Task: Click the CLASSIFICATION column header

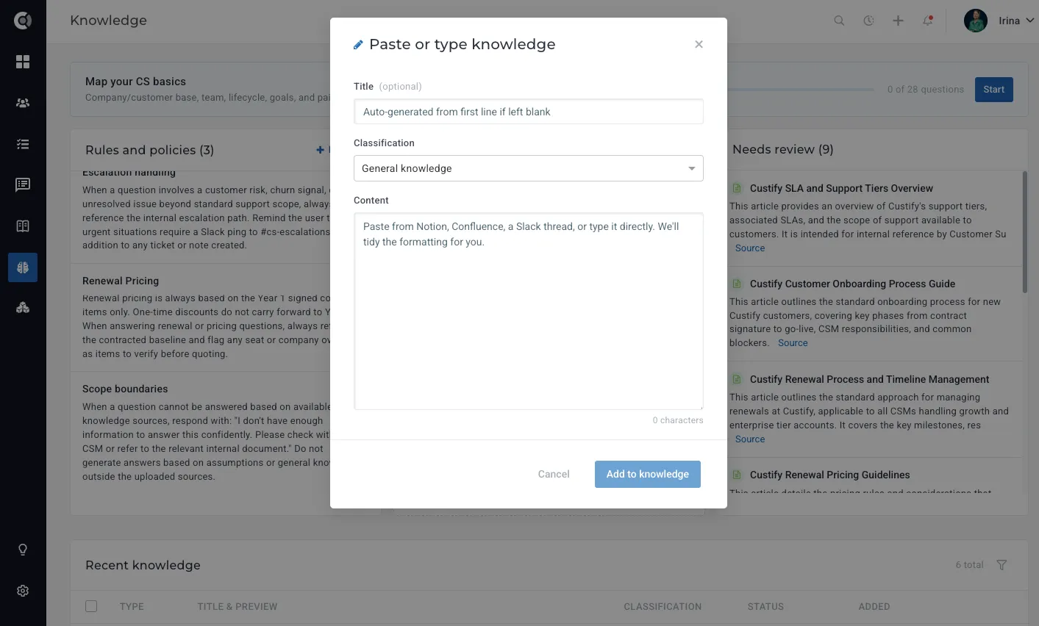Action: (663, 607)
